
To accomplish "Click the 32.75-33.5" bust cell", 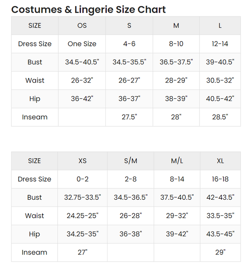I will pos(82,197).
